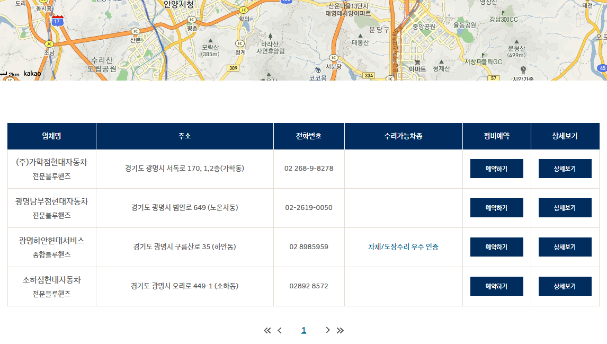
Task: Click the 중앙공원 label on map
Action: point(424,27)
